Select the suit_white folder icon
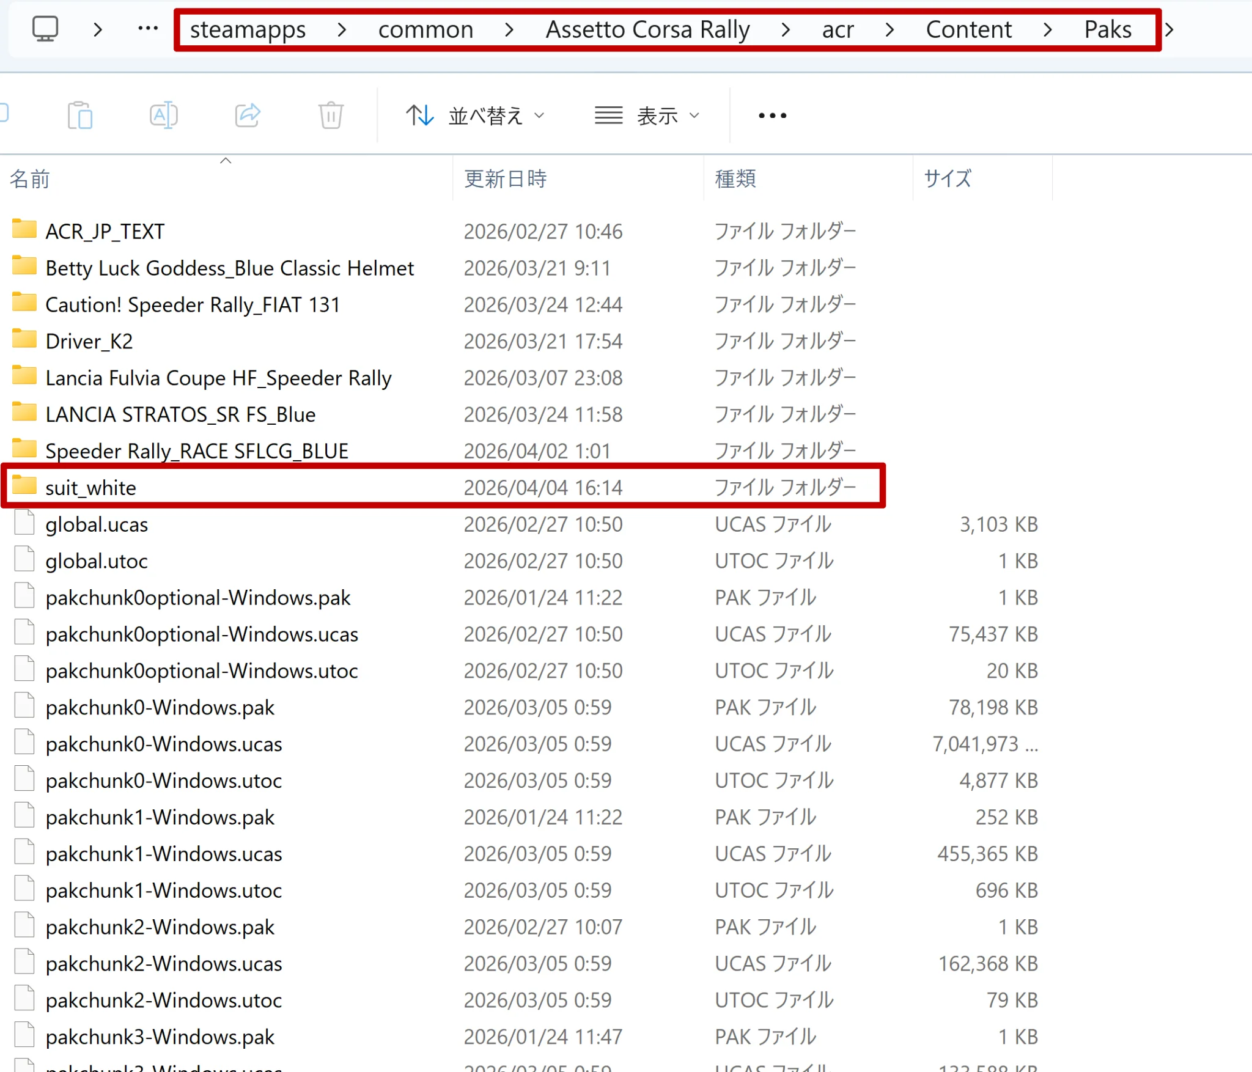This screenshot has height=1072, width=1252. click(24, 486)
